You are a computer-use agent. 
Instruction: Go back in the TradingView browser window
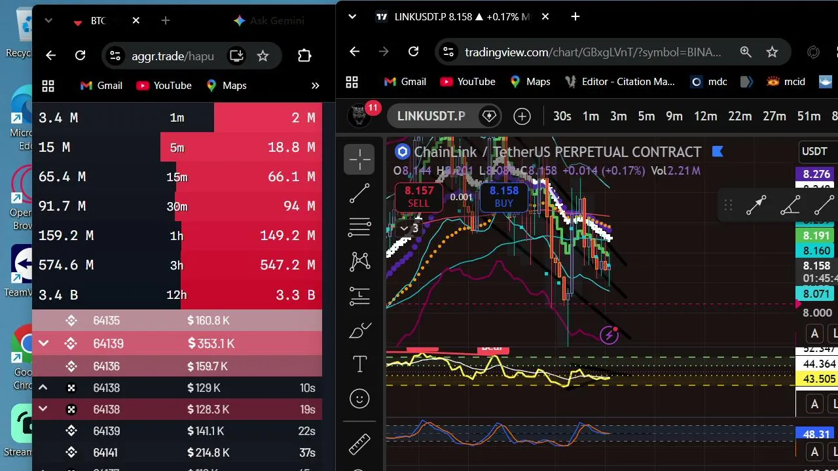[x=354, y=52]
